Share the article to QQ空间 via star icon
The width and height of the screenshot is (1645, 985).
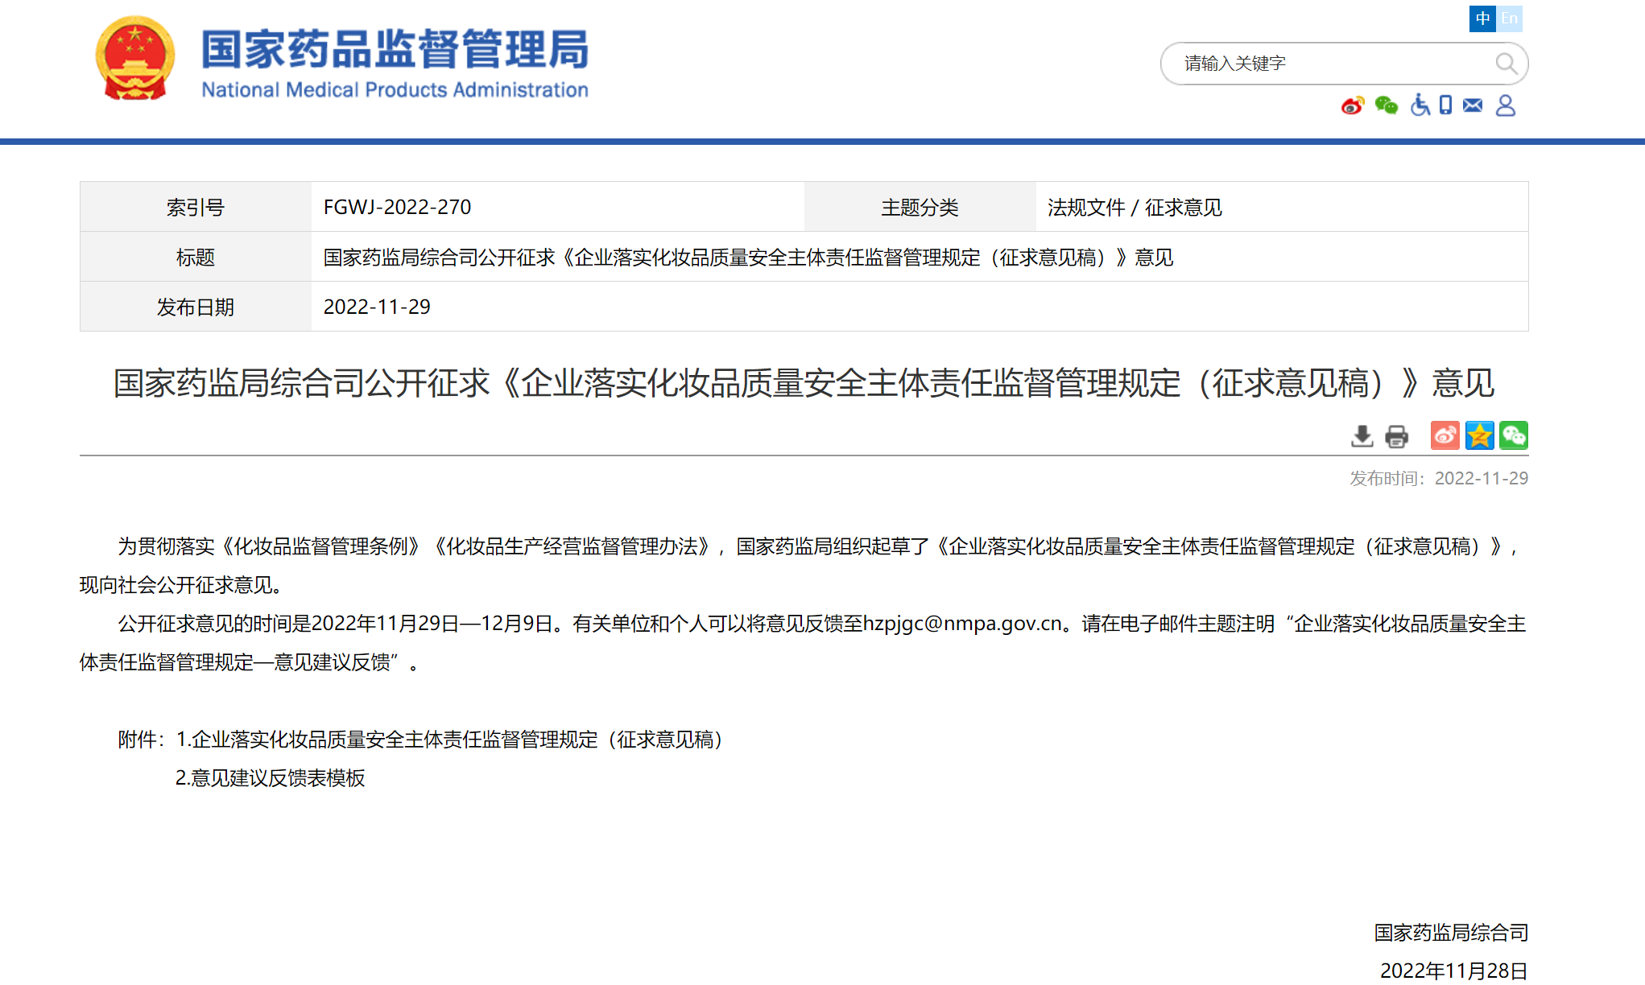click(1480, 435)
